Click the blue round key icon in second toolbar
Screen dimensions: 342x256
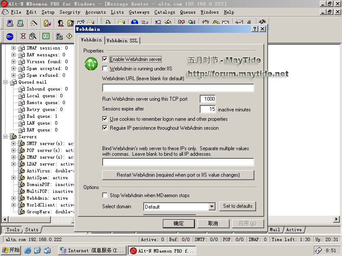pyautogui.click(x=9, y=37)
